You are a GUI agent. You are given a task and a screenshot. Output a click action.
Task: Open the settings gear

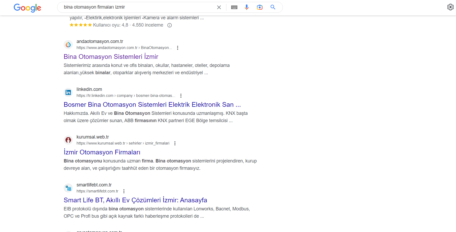click(450, 7)
